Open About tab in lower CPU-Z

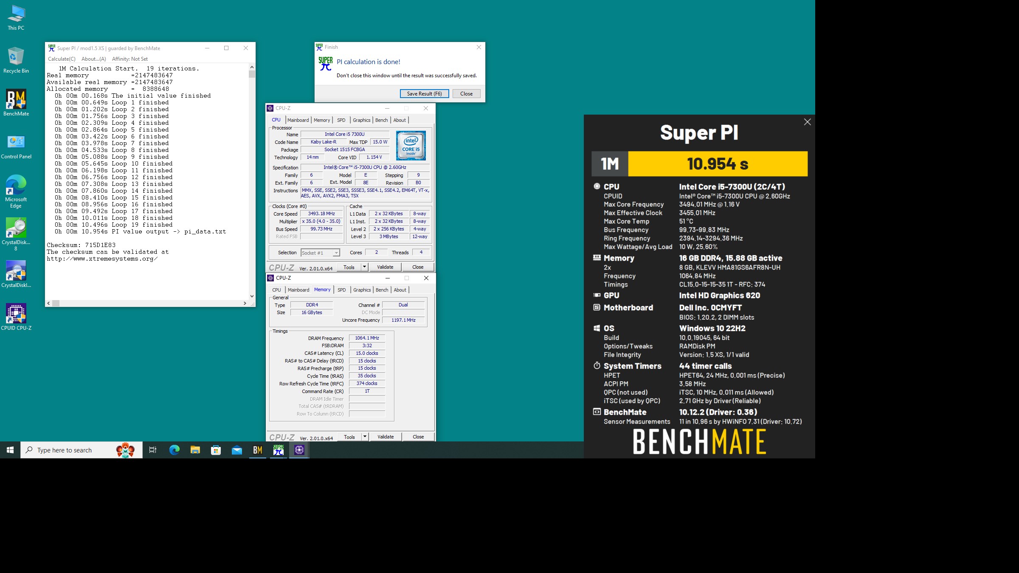pos(400,290)
